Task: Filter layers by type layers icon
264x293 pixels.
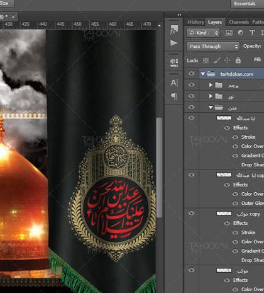Action: 252,33
